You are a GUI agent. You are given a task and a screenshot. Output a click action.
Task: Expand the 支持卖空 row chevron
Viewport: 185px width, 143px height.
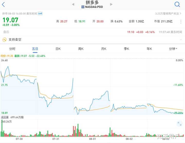[x=181, y=40]
